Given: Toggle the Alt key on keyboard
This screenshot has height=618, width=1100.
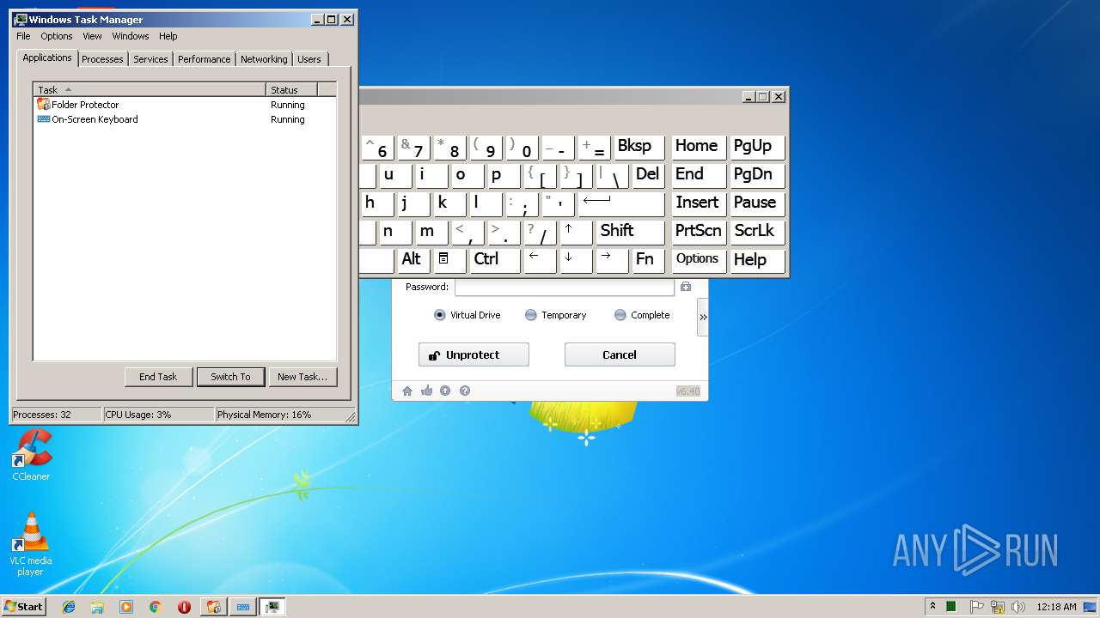Looking at the screenshot, I should coord(413,260).
